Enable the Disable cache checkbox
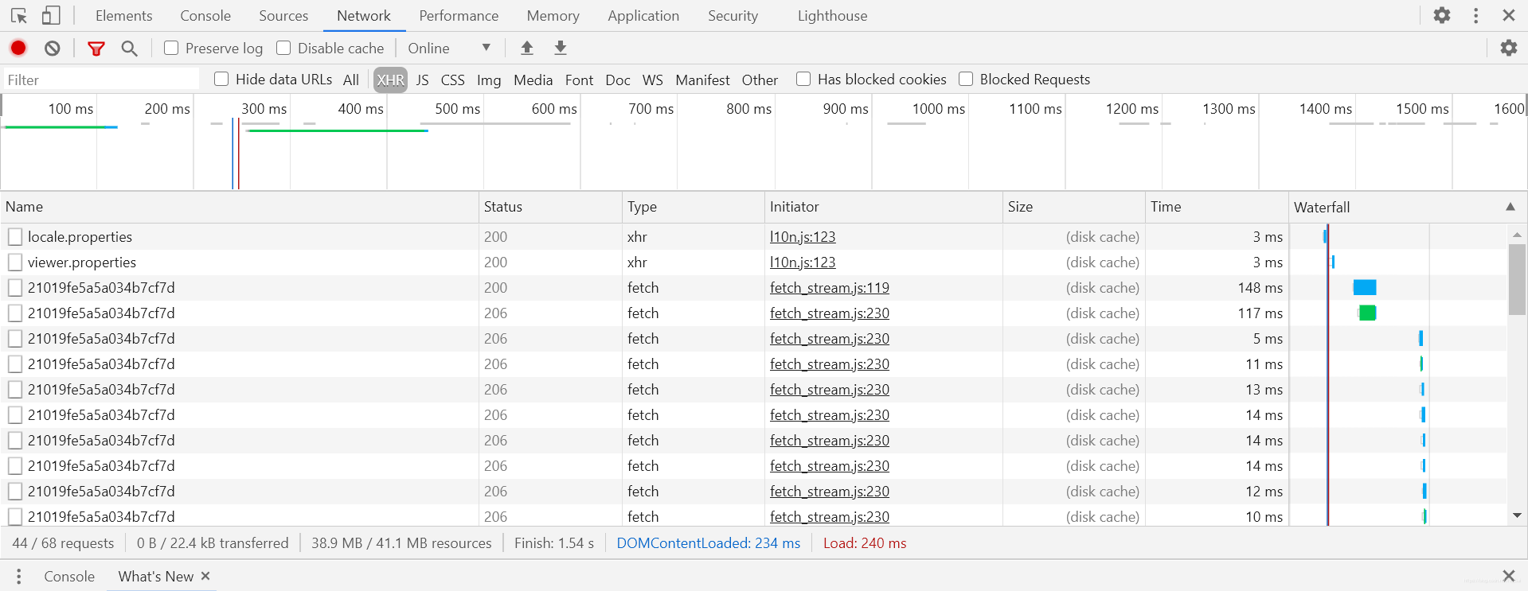Viewport: 1528px width, 591px height. click(x=283, y=48)
